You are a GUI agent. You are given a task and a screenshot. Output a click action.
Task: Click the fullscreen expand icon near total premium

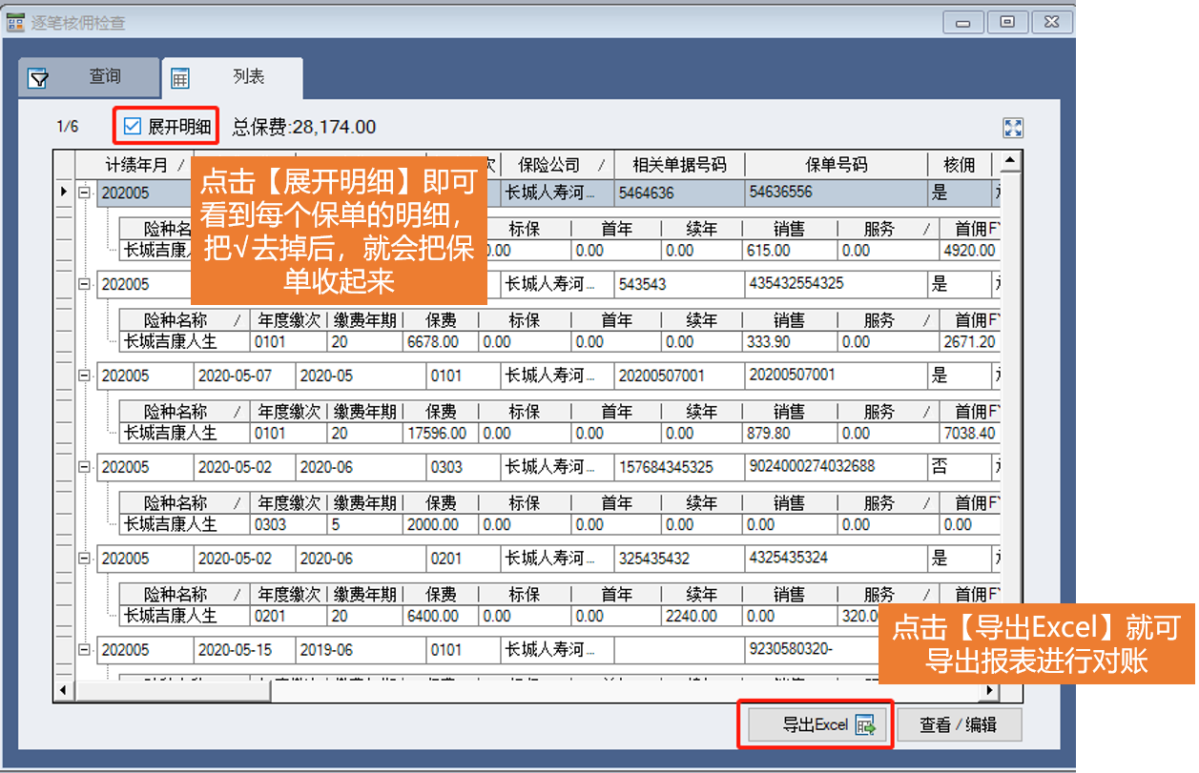click(1013, 128)
